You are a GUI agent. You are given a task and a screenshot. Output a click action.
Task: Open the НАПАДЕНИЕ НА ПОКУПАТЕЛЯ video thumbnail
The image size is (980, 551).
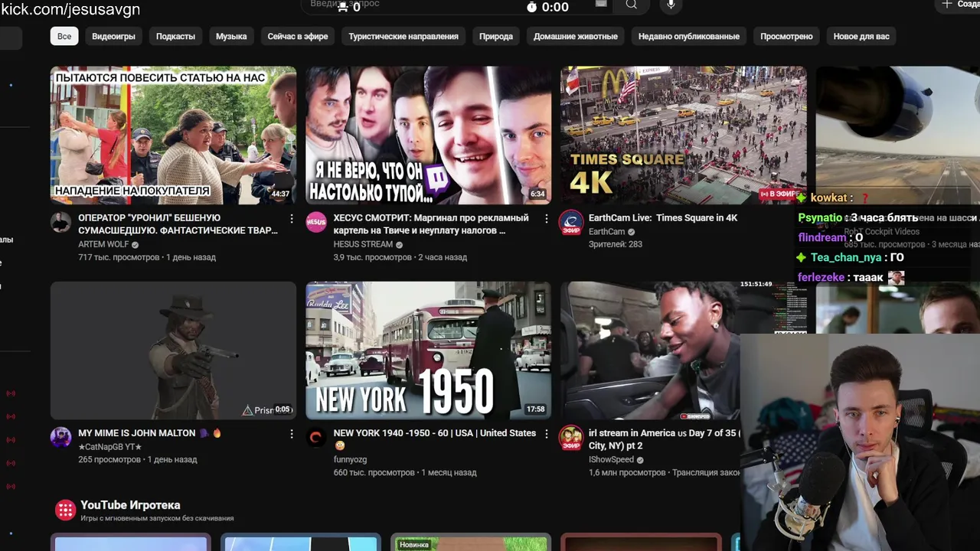(173, 135)
